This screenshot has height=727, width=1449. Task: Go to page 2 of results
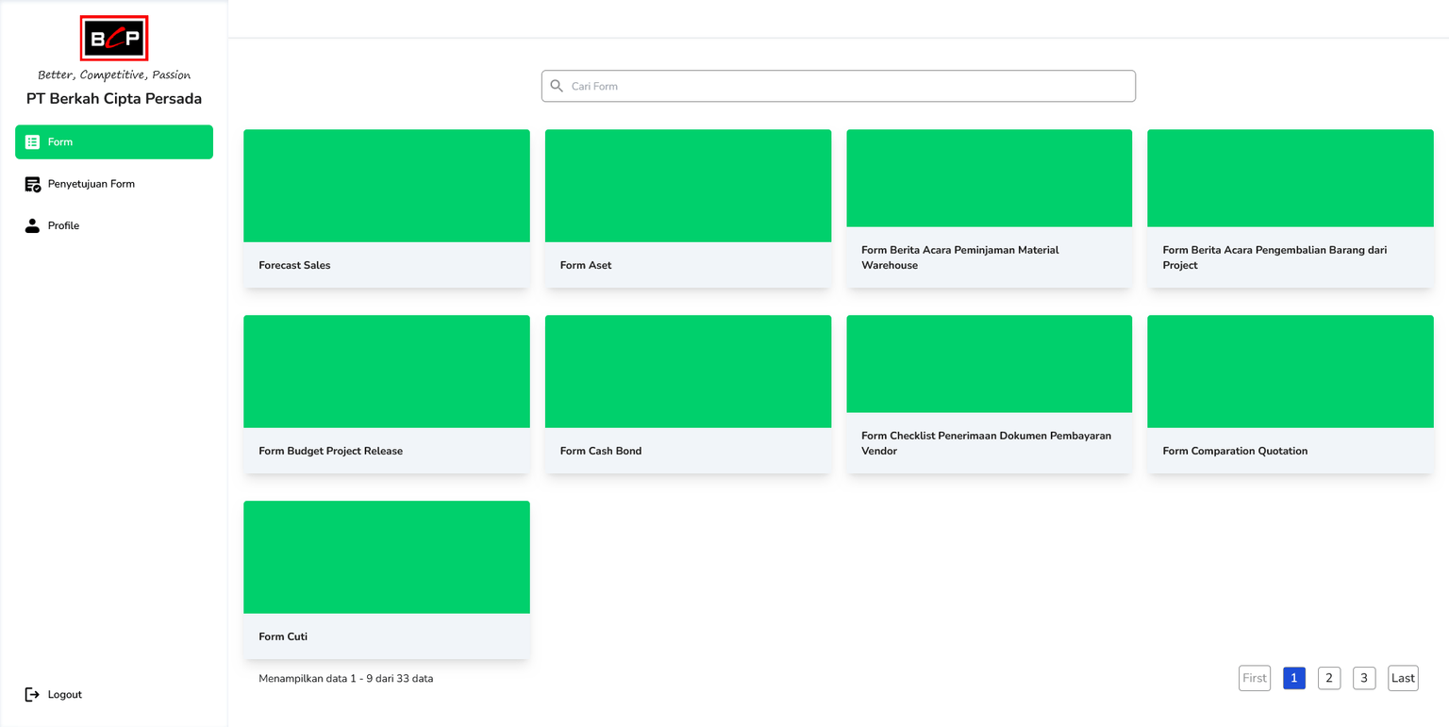coord(1328,678)
